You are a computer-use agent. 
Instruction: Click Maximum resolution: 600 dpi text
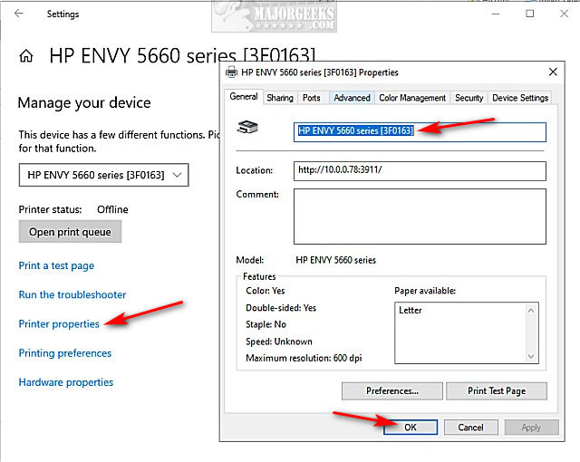point(304,358)
